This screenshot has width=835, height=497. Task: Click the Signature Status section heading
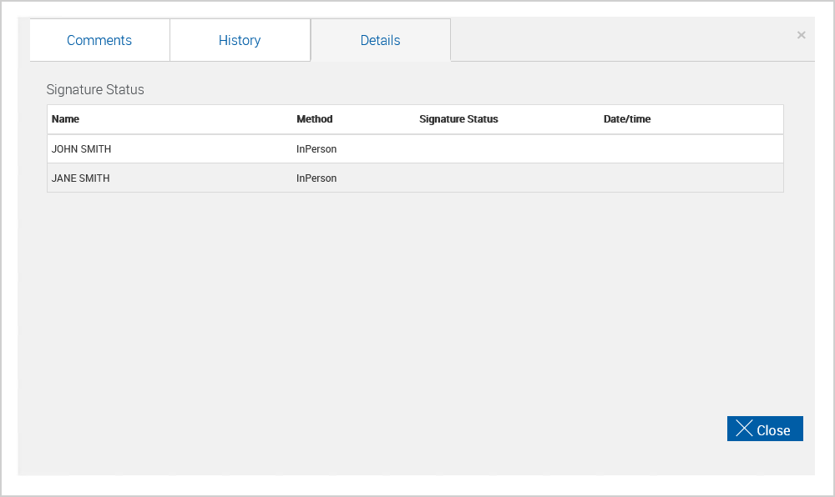click(95, 89)
